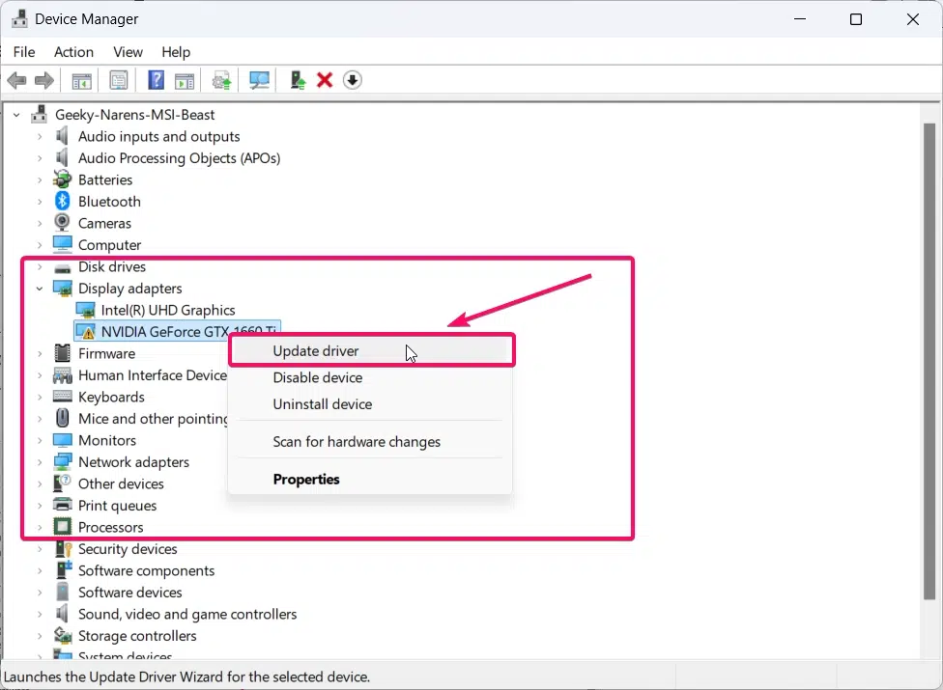Image resolution: width=943 pixels, height=690 pixels.
Task: Click Scan for hardware changes monitor icon
Action: coord(259,80)
